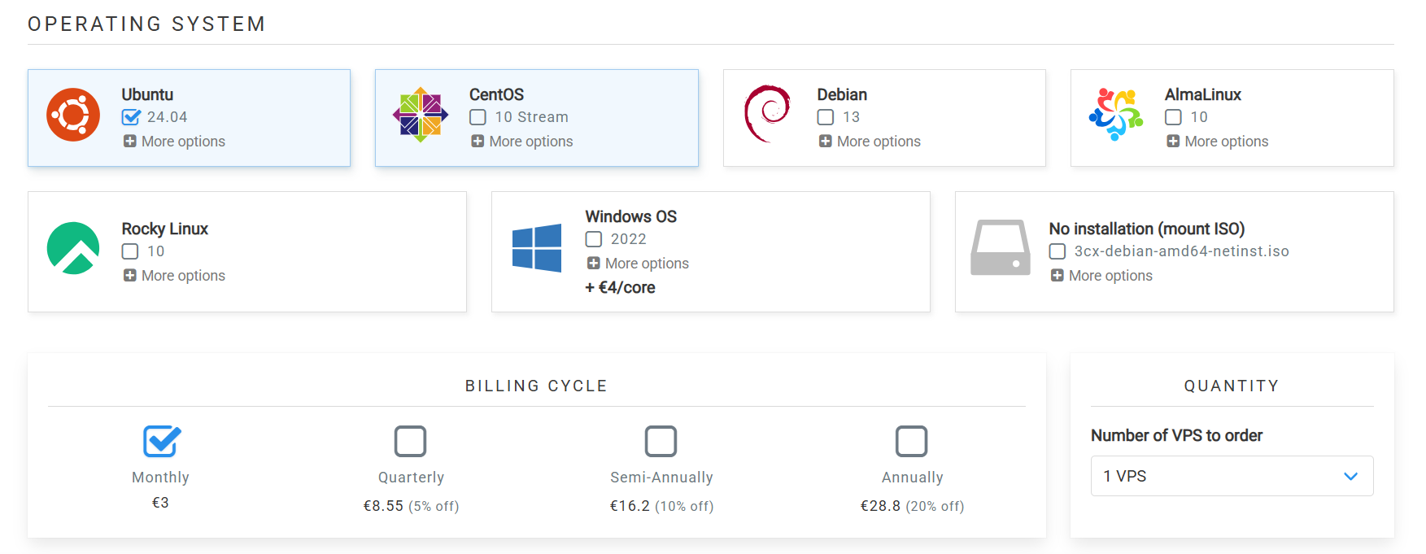Check the Debian 13 checkbox
The image size is (1426, 554).
[826, 117]
